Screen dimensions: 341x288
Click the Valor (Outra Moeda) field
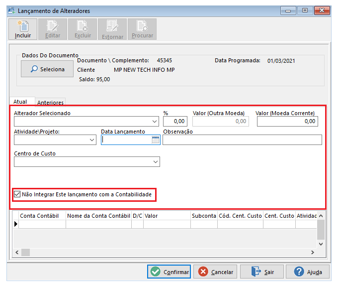[221, 122]
